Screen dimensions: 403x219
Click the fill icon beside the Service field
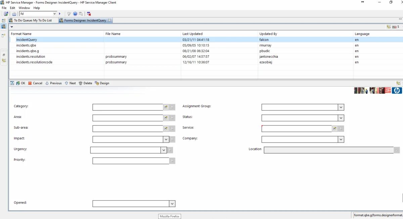[x=335, y=129]
